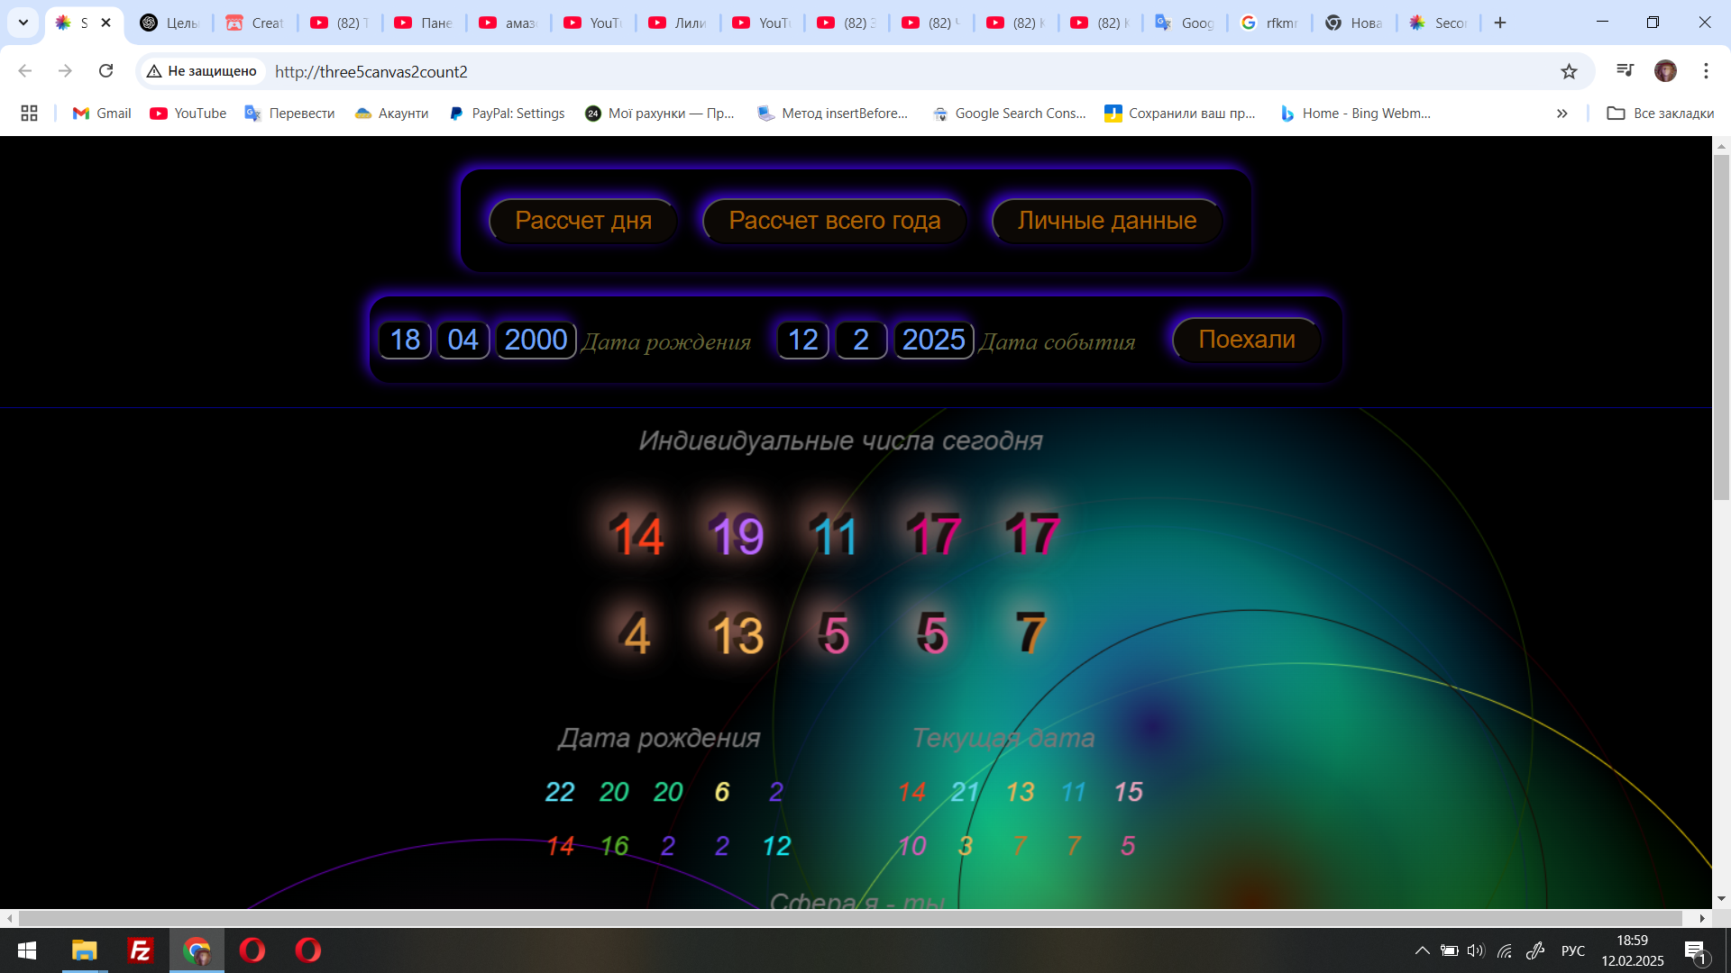
Task: Open the first Opera taskbar icon
Action: (x=252, y=950)
